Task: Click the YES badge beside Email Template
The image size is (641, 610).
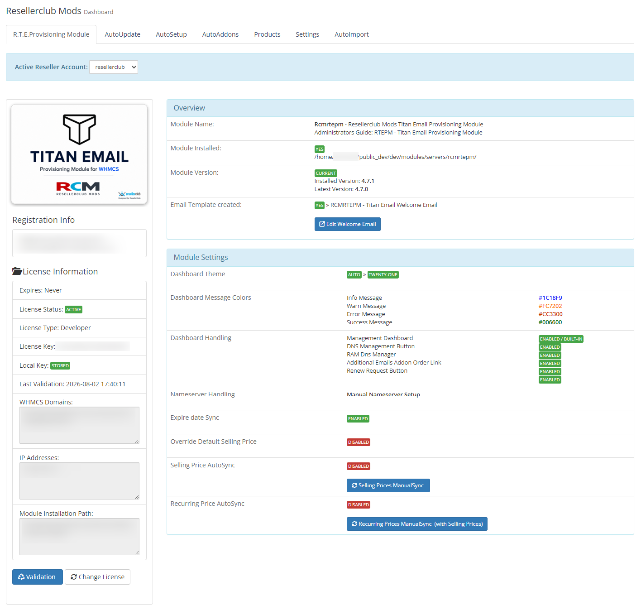Action: click(320, 206)
